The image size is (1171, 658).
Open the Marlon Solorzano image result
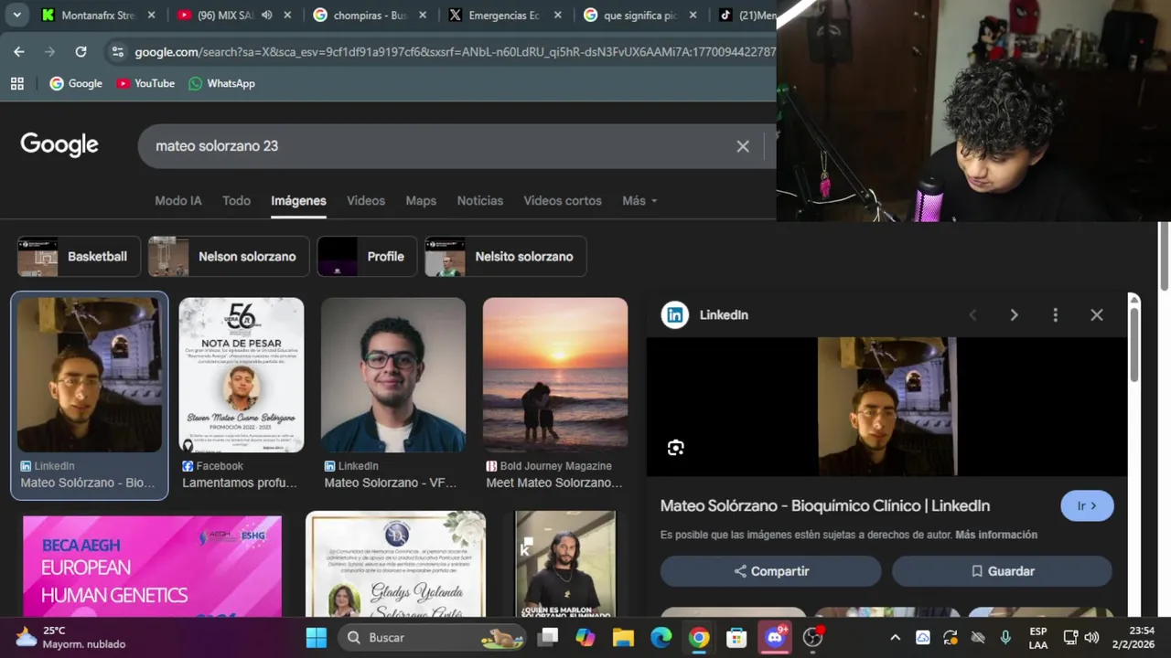coord(565,565)
